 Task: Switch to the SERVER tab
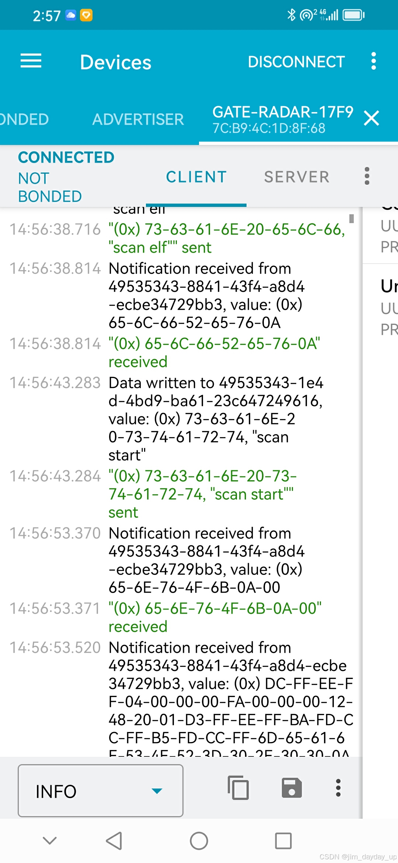(x=296, y=177)
